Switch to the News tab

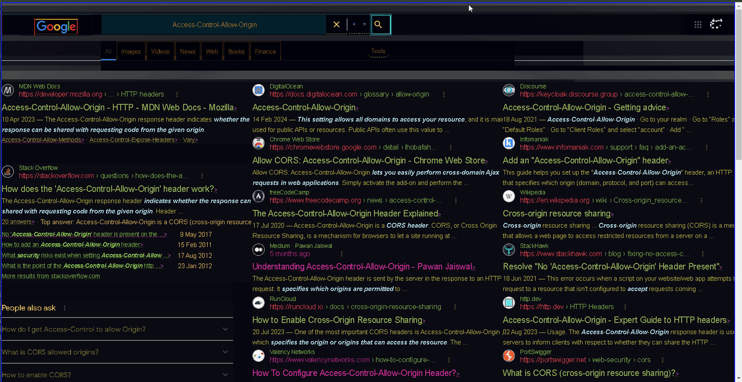click(187, 51)
